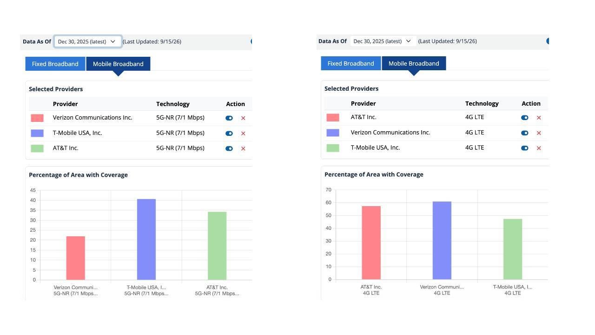Click the blue swatch beside Verizon 4G LTE
This screenshot has height=335, width=595.
point(333,133)
